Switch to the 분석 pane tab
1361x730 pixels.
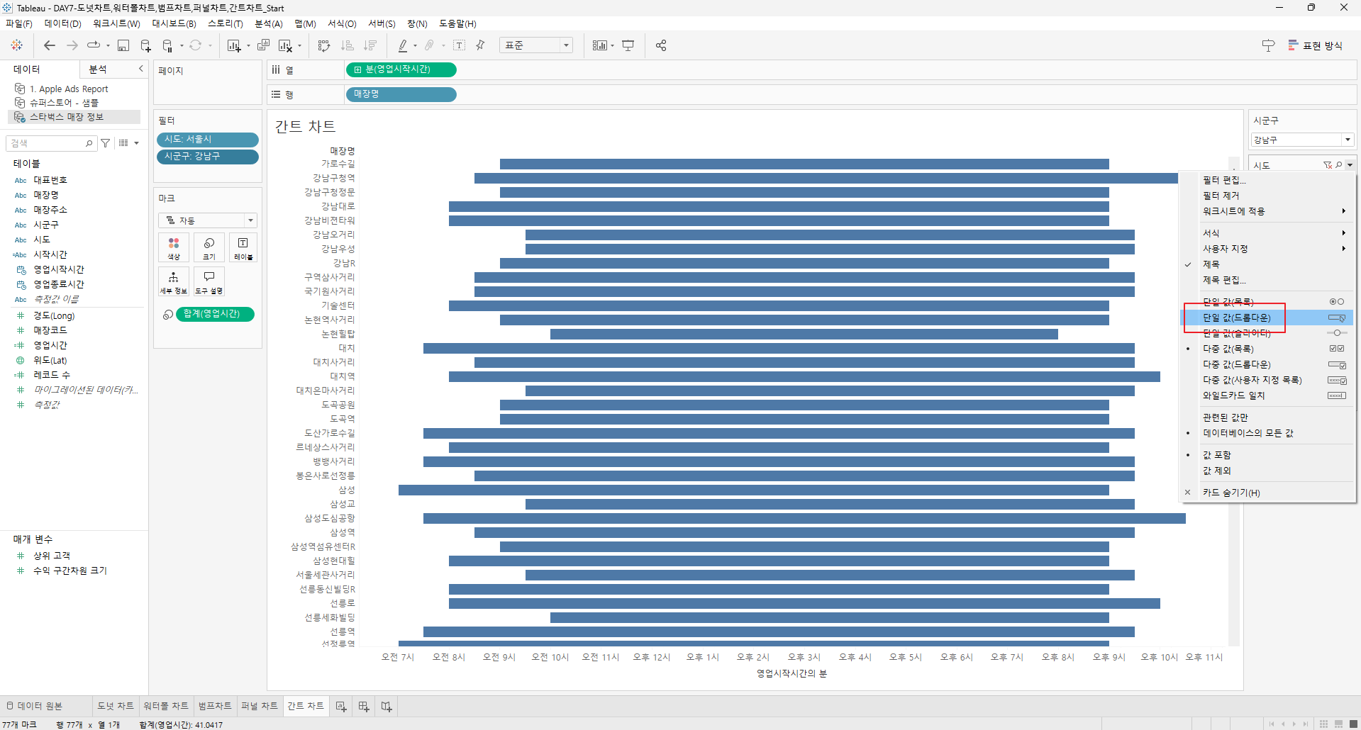(98, 69)
